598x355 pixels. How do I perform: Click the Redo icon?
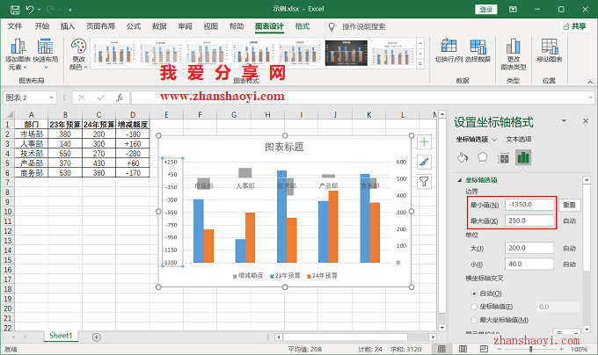click(x=50, y=10)
